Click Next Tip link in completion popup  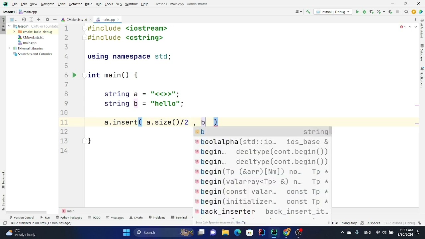coord(241,223)
